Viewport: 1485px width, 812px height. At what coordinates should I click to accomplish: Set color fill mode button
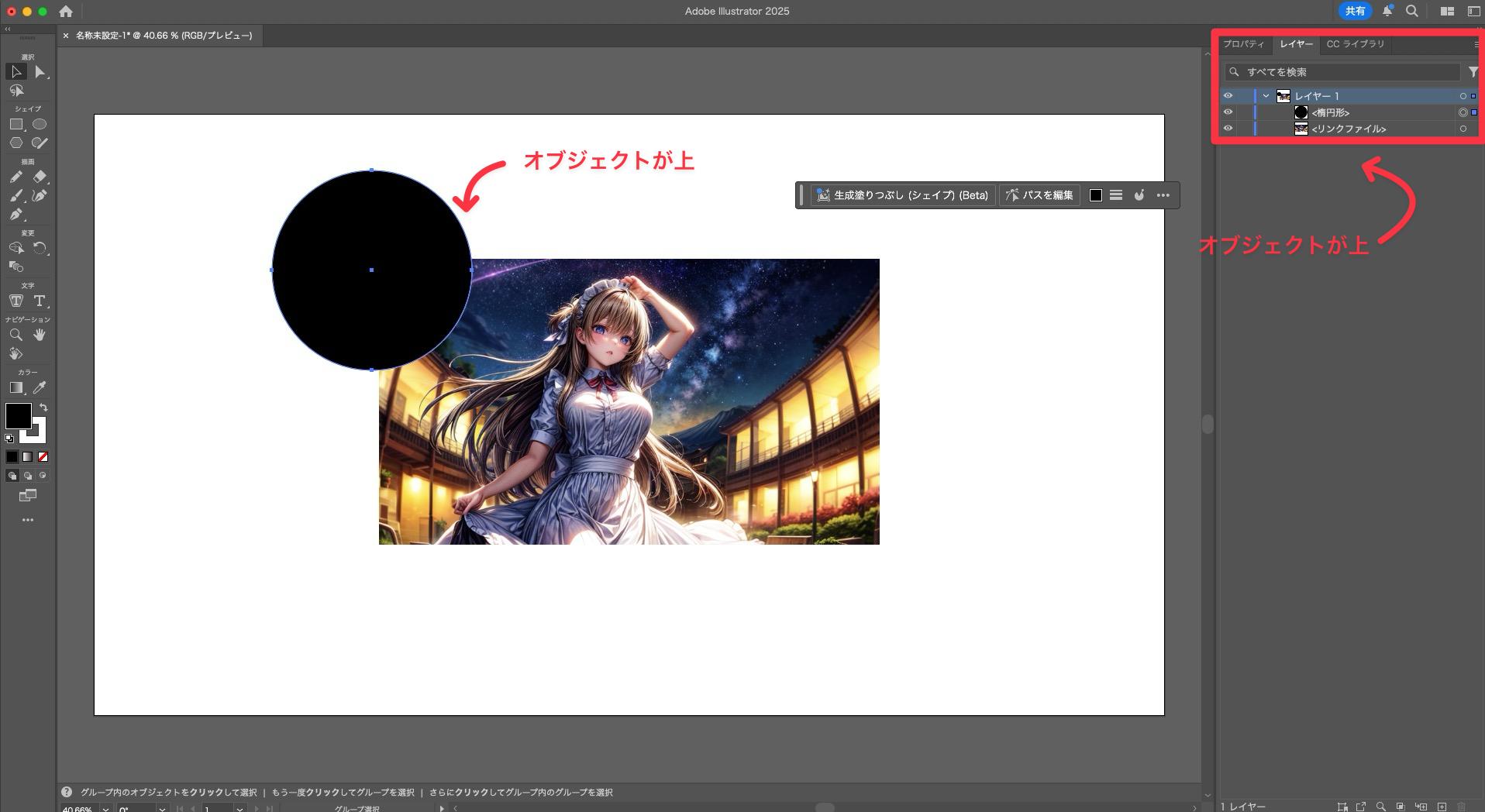click(12, 457)
